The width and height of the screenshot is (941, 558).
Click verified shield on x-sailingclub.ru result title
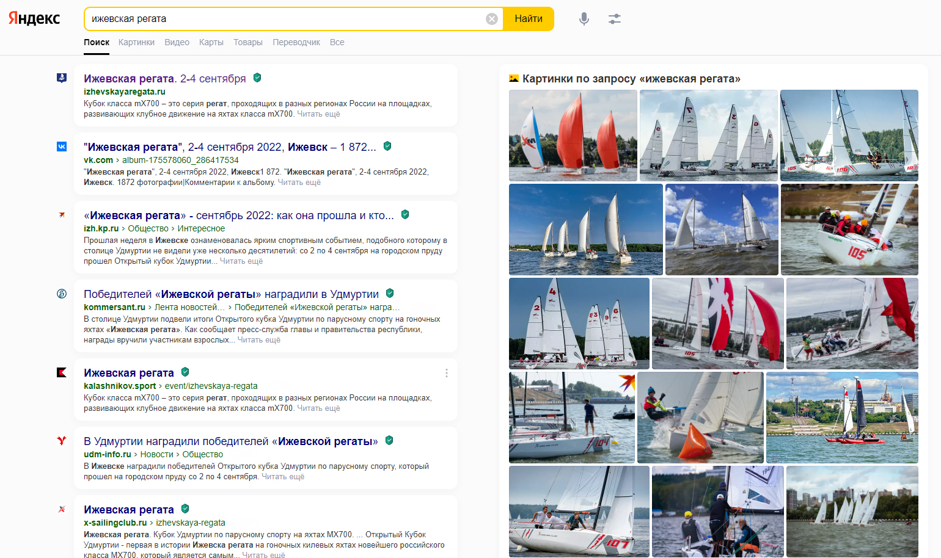tap(185, 509)
